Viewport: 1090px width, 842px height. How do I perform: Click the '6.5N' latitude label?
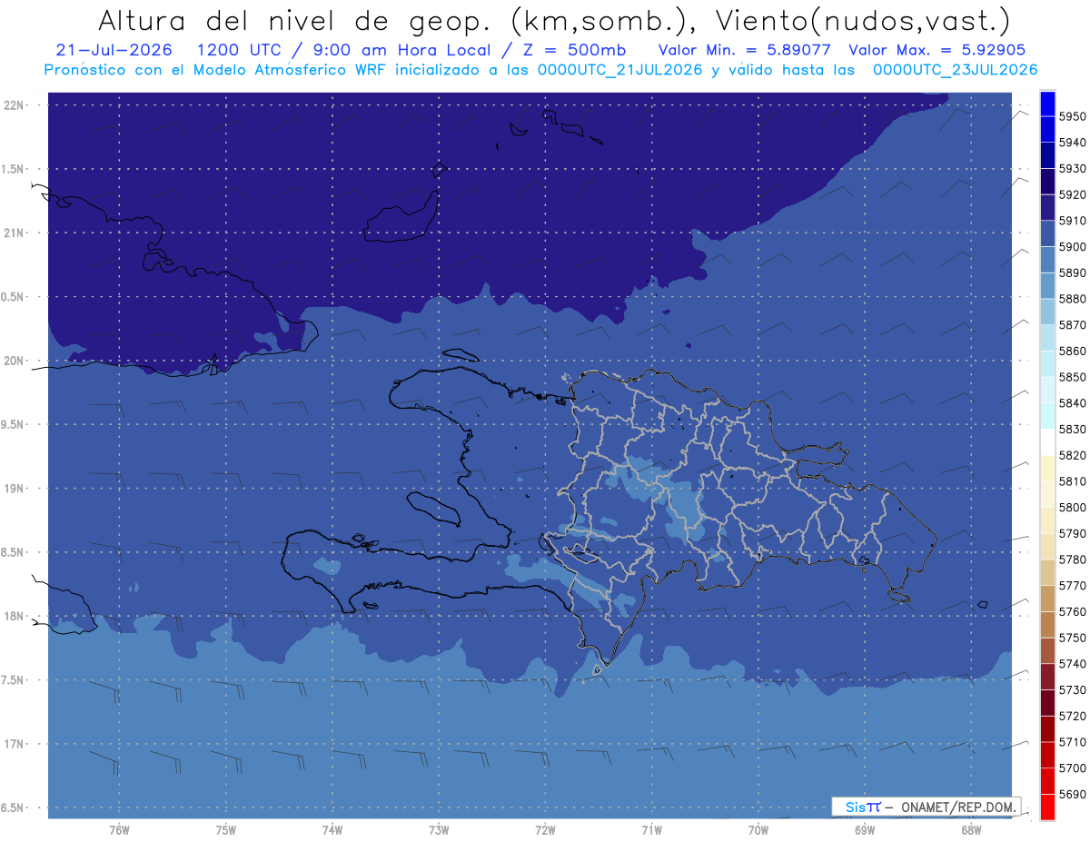[14, 807]
